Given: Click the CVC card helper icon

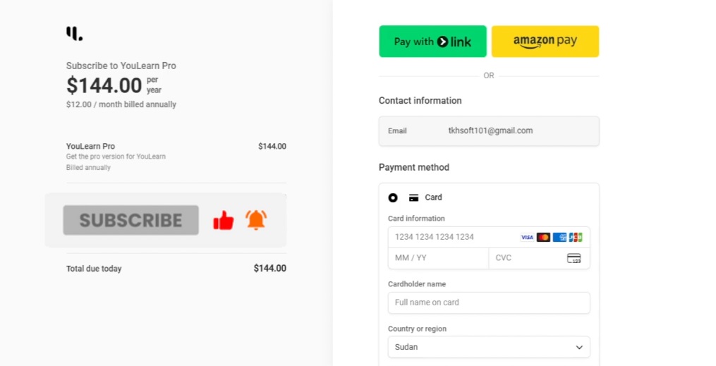Looking at the screenshot, I should click(x=574, y=258).
